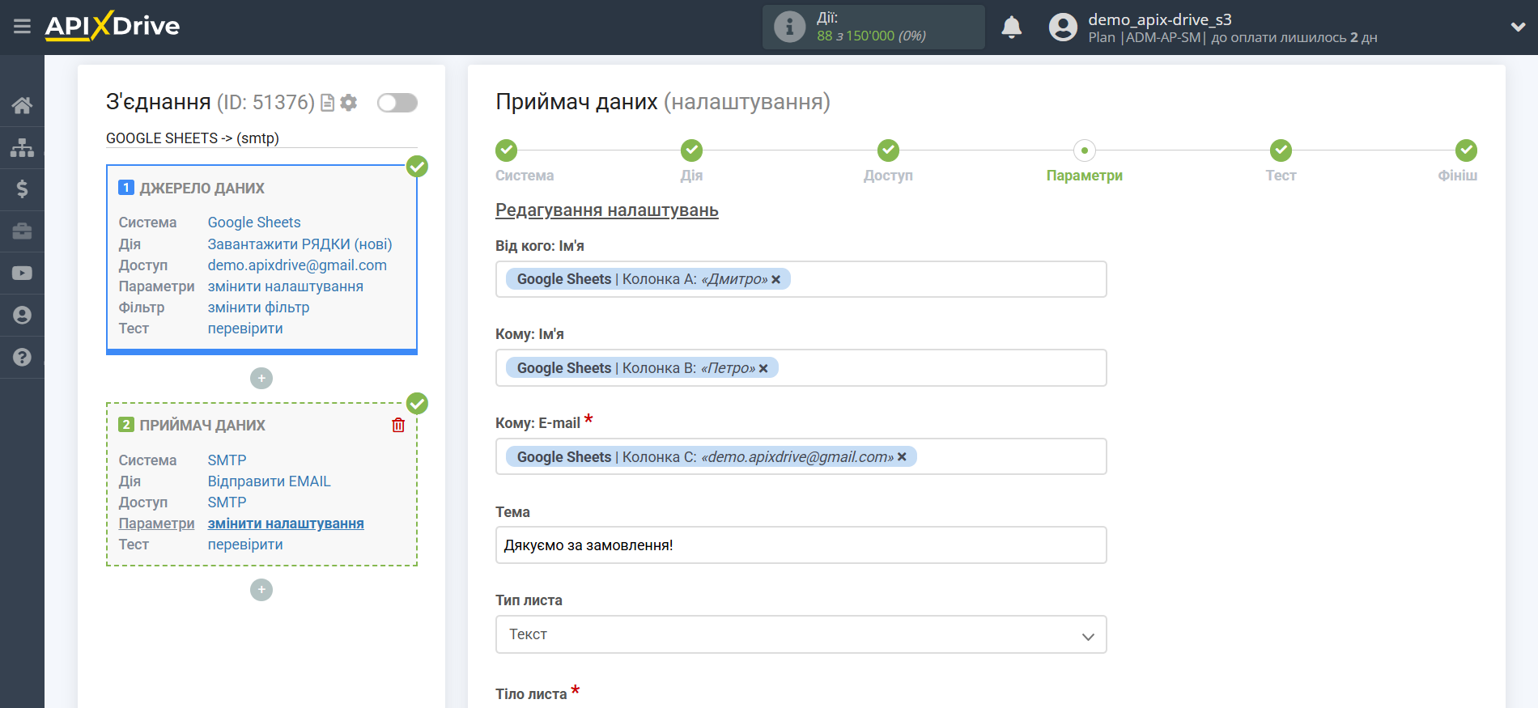
Task: Go to Home sidebar icon
Action: pyautogui.click(x=22, y=105)
